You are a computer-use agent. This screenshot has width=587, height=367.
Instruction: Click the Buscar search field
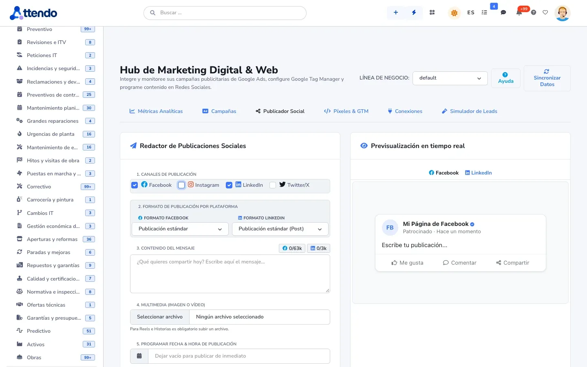[x=225, y=13]
